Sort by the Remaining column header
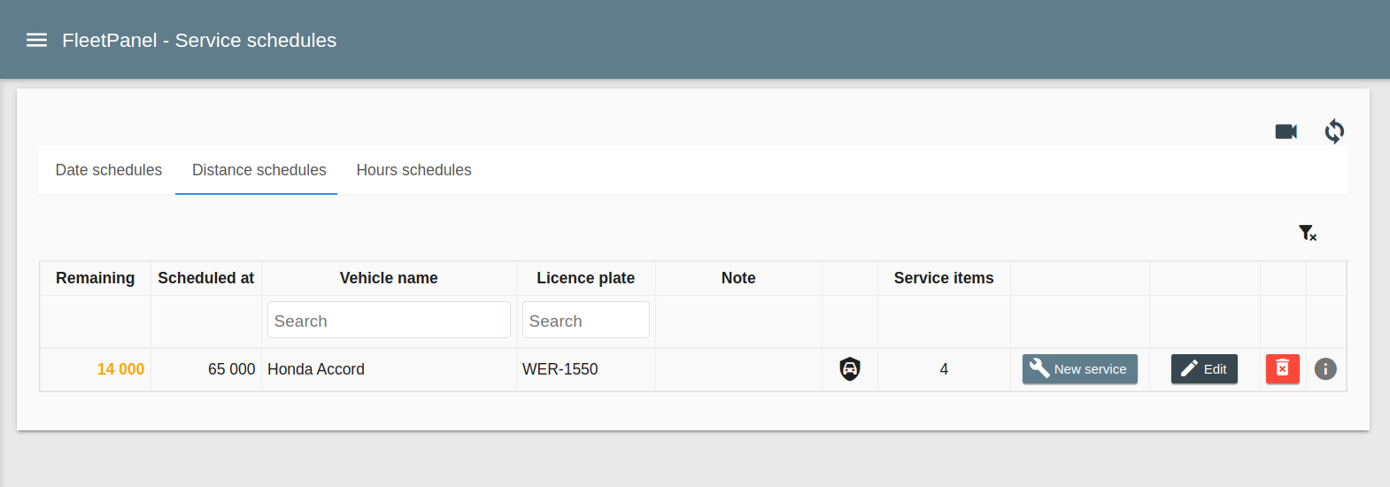 coord(95,278)
